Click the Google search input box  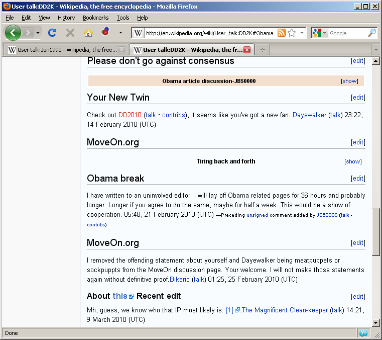coord(348,33)
